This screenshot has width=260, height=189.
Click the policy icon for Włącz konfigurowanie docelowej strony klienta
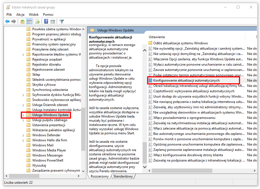(x=150, y=155)
